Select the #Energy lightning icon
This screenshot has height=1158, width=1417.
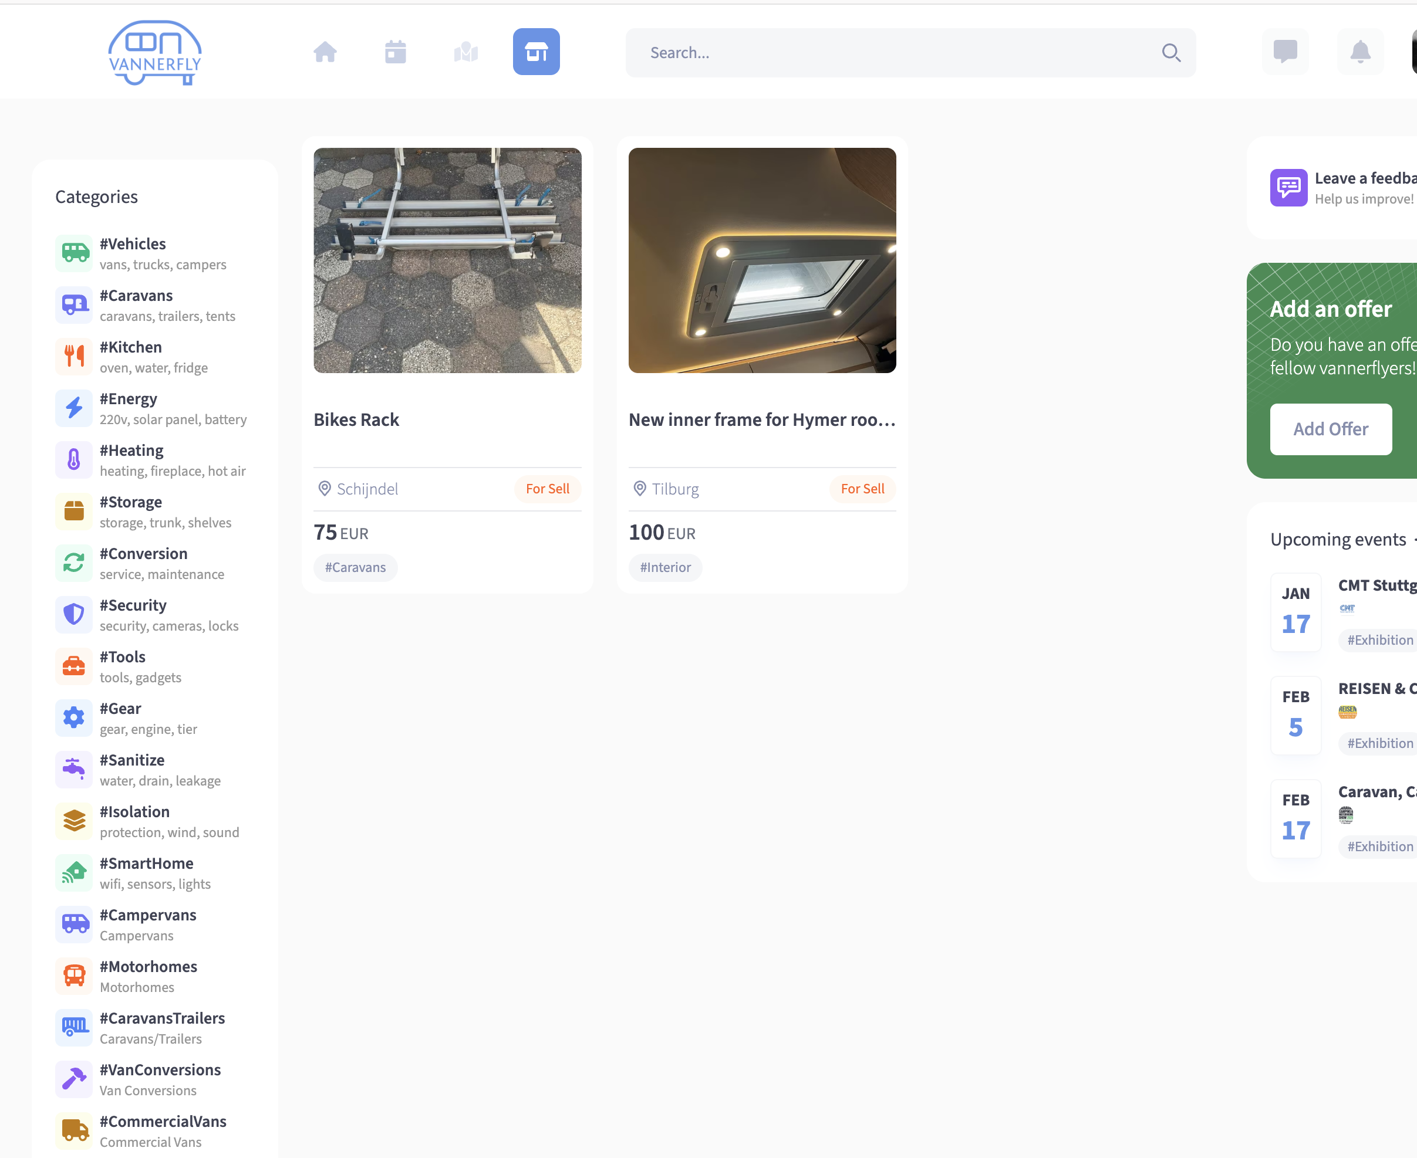73,408
